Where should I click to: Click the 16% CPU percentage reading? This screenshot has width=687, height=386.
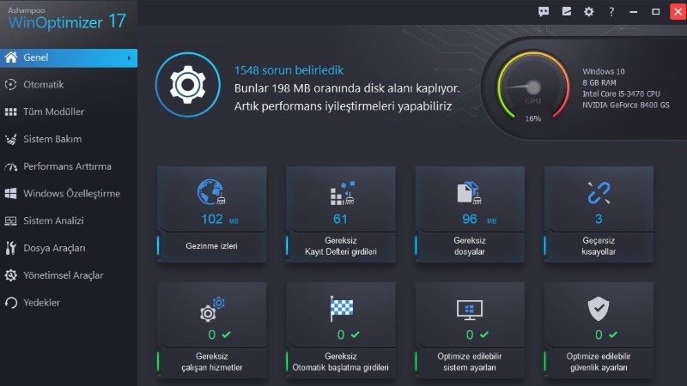[532, 118]
